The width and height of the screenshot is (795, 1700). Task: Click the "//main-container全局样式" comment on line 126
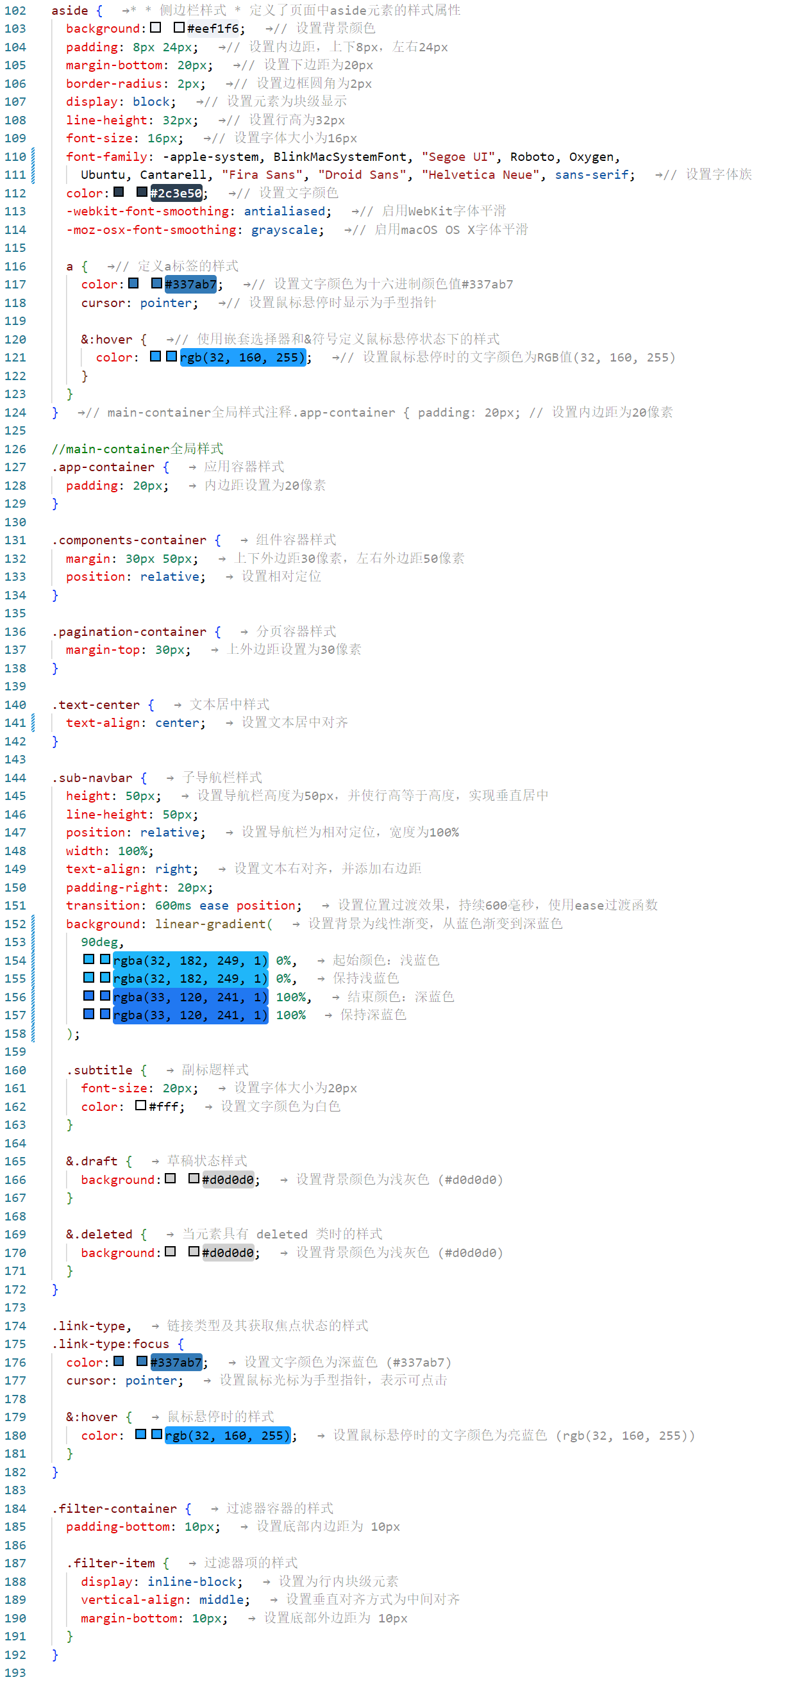click(x=137, y=449)
